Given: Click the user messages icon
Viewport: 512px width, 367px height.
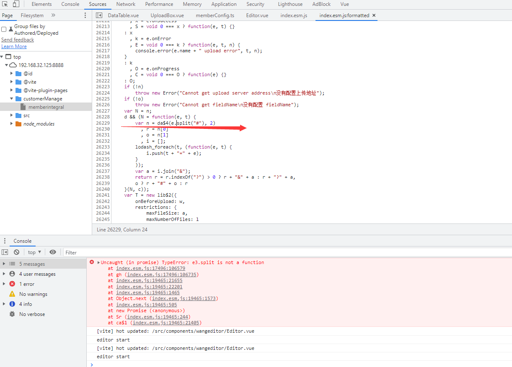Looking at the screenshot, I should tap(12, 274).
